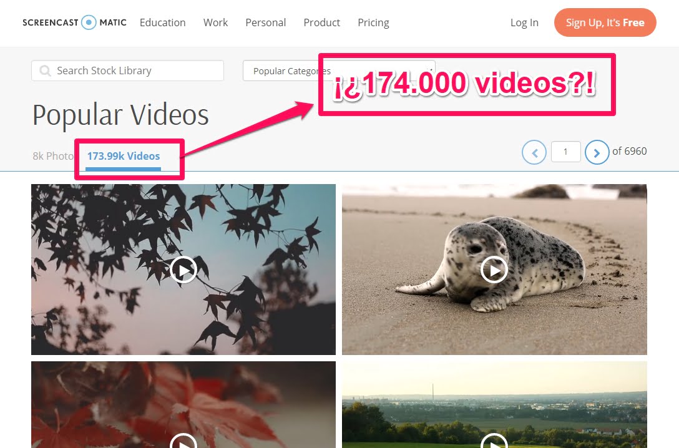Play the seal on beach video
Screen dimensions: 679x448
(x=494, y=270)
